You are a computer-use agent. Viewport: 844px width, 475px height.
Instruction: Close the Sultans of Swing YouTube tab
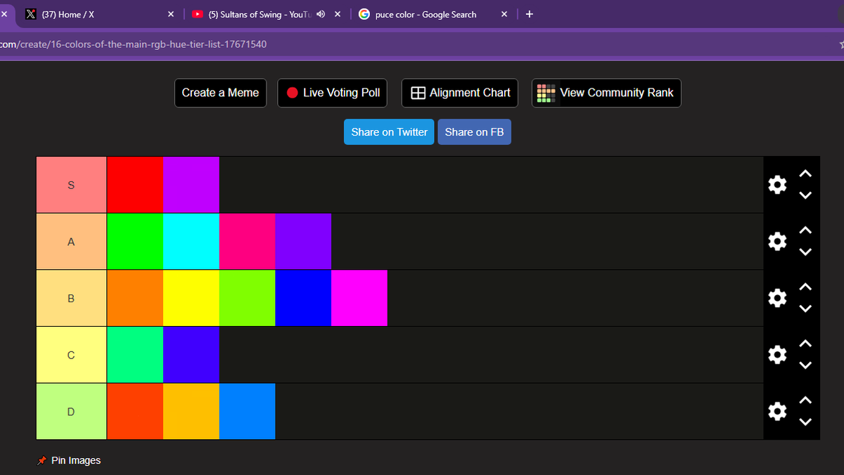click(x=338, y=14)
